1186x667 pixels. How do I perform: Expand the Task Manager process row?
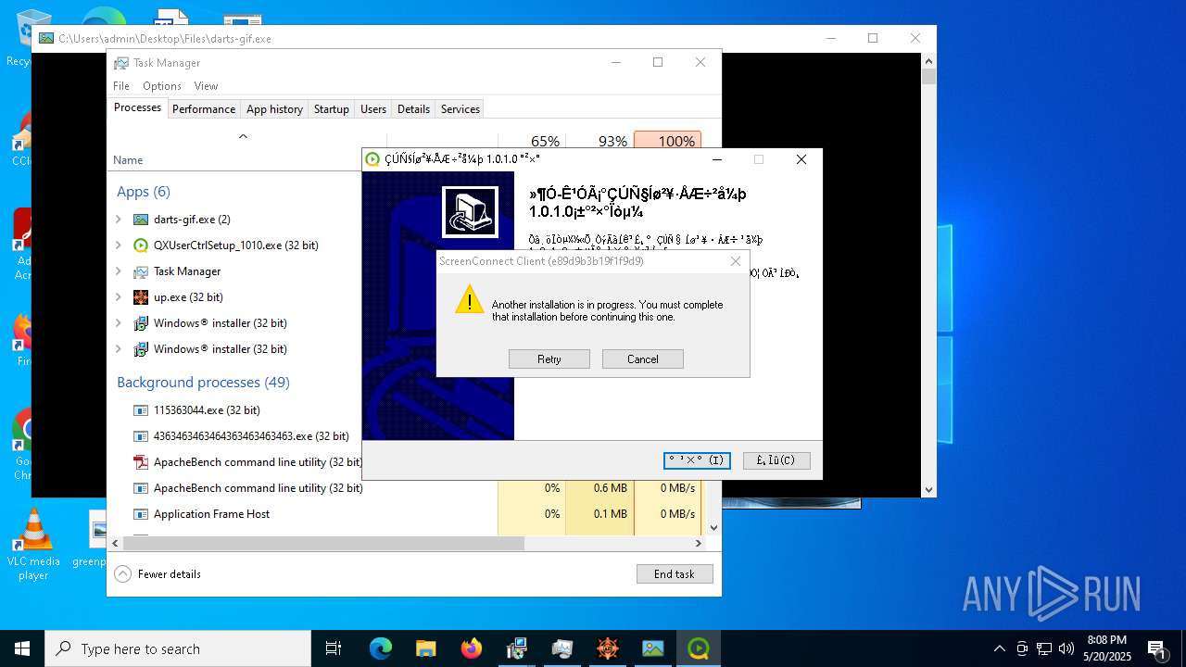tap(119, 271)
